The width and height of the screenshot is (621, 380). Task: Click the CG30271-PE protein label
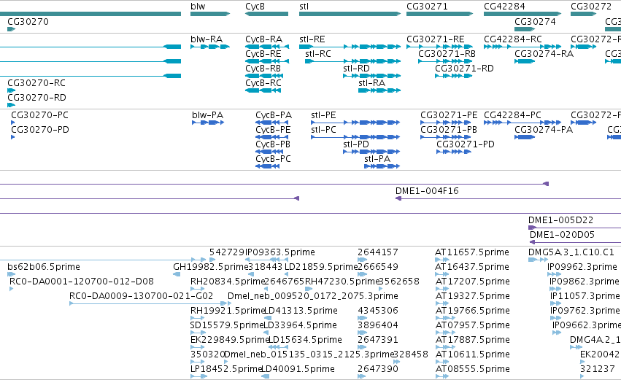point(449,115)
